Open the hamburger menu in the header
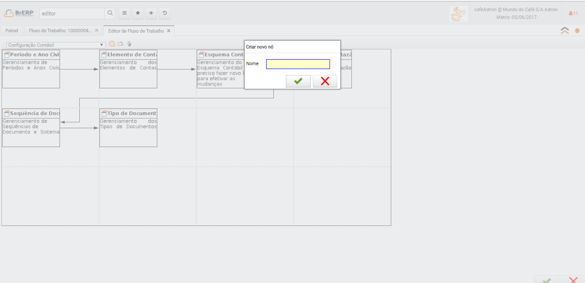Image resolution: width=585 pixels, height=283 pixels. point(124,13)
